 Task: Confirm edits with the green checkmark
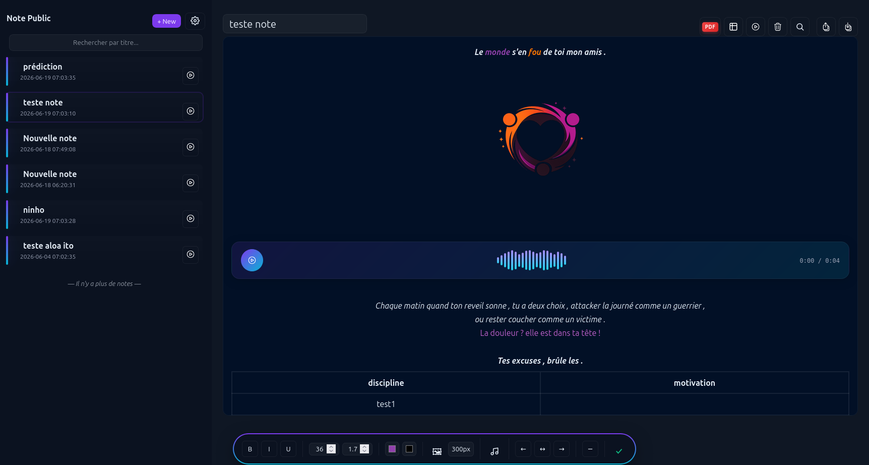click(619, 451)
